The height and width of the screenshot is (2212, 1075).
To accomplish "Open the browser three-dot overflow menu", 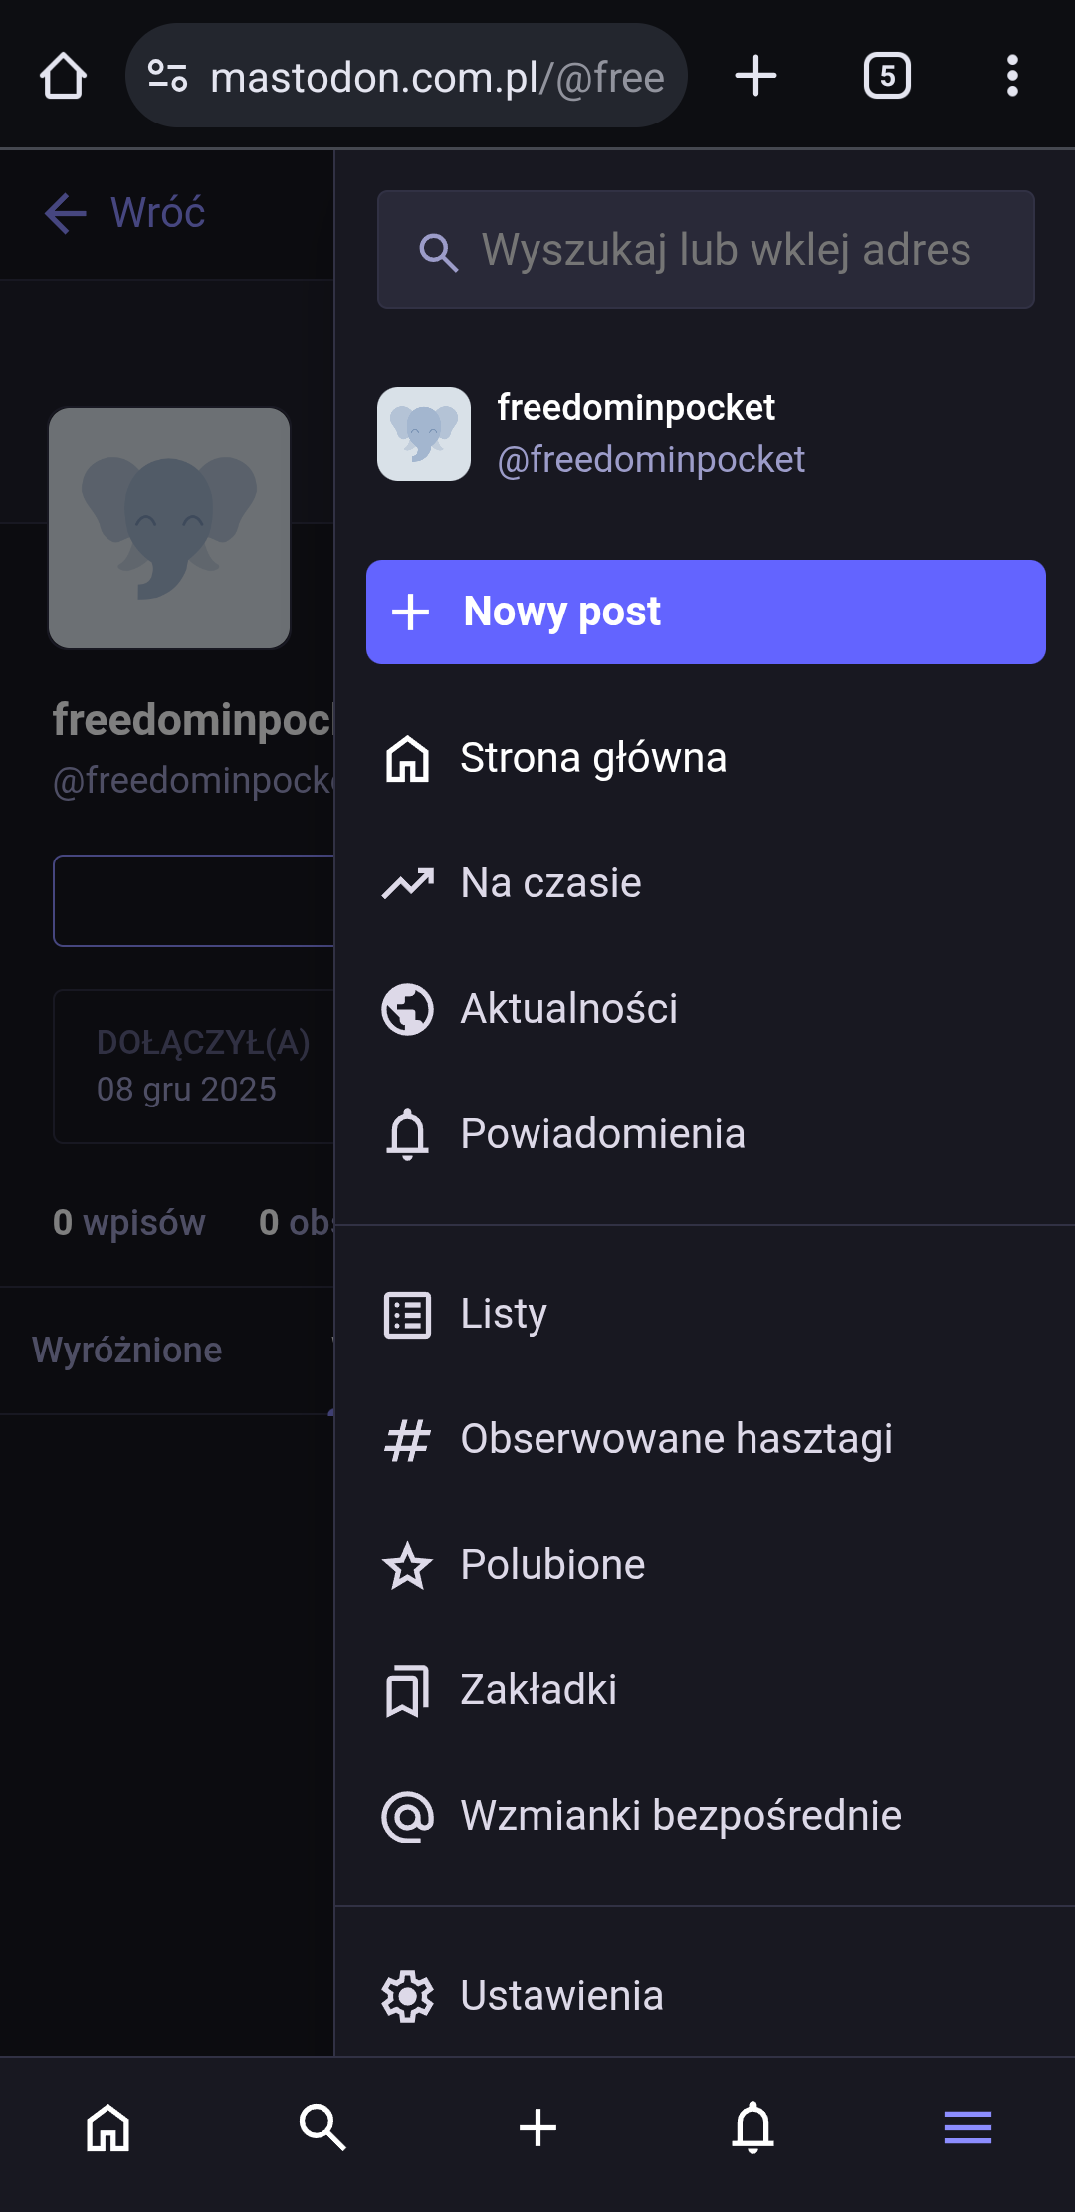I will [1012, 76].
